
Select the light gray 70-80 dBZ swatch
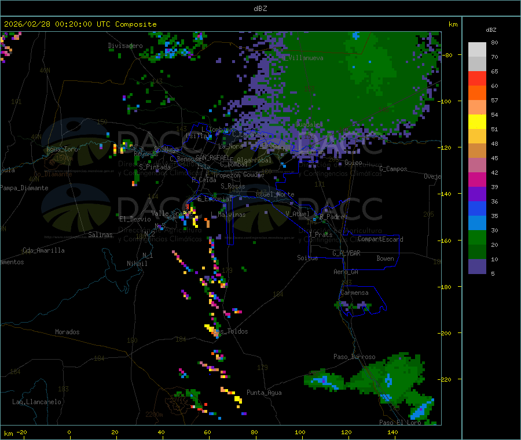click(477, 50)
